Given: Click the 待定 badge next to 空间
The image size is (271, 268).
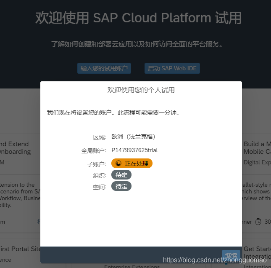Looking at the screenshot, I should tap(121, 186).
